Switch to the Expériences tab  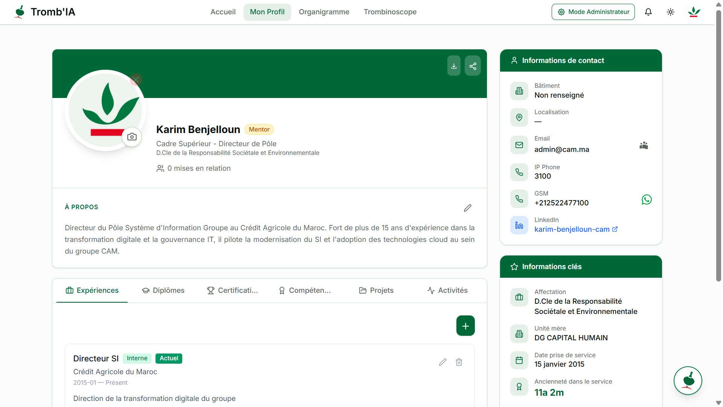pyautogui.click(x=92, y=291)
